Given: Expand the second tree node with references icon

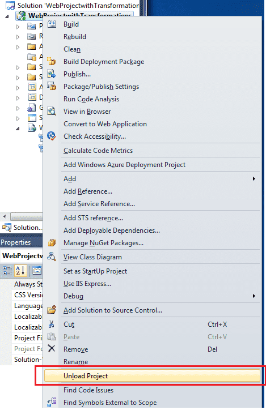Looking at the screenshot, I should (x=18, y=37).
